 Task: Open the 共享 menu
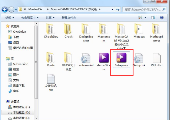click(x=50, y=18)
